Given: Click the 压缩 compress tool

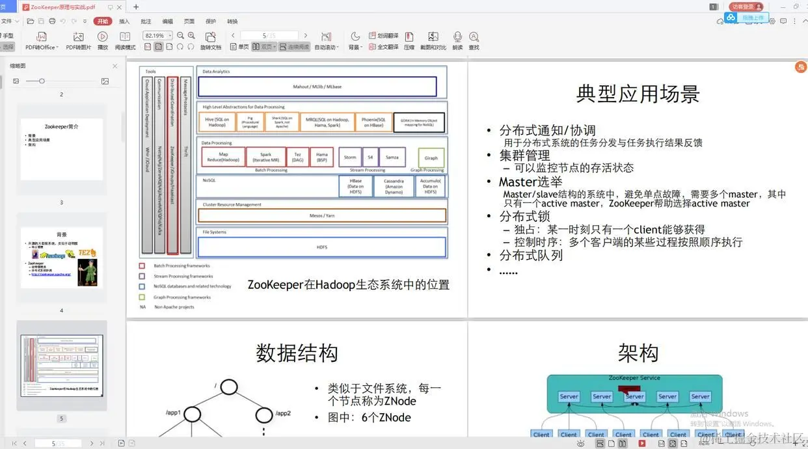Looking at the screenshot, I should pyautogui.click(x=409, y=41).
